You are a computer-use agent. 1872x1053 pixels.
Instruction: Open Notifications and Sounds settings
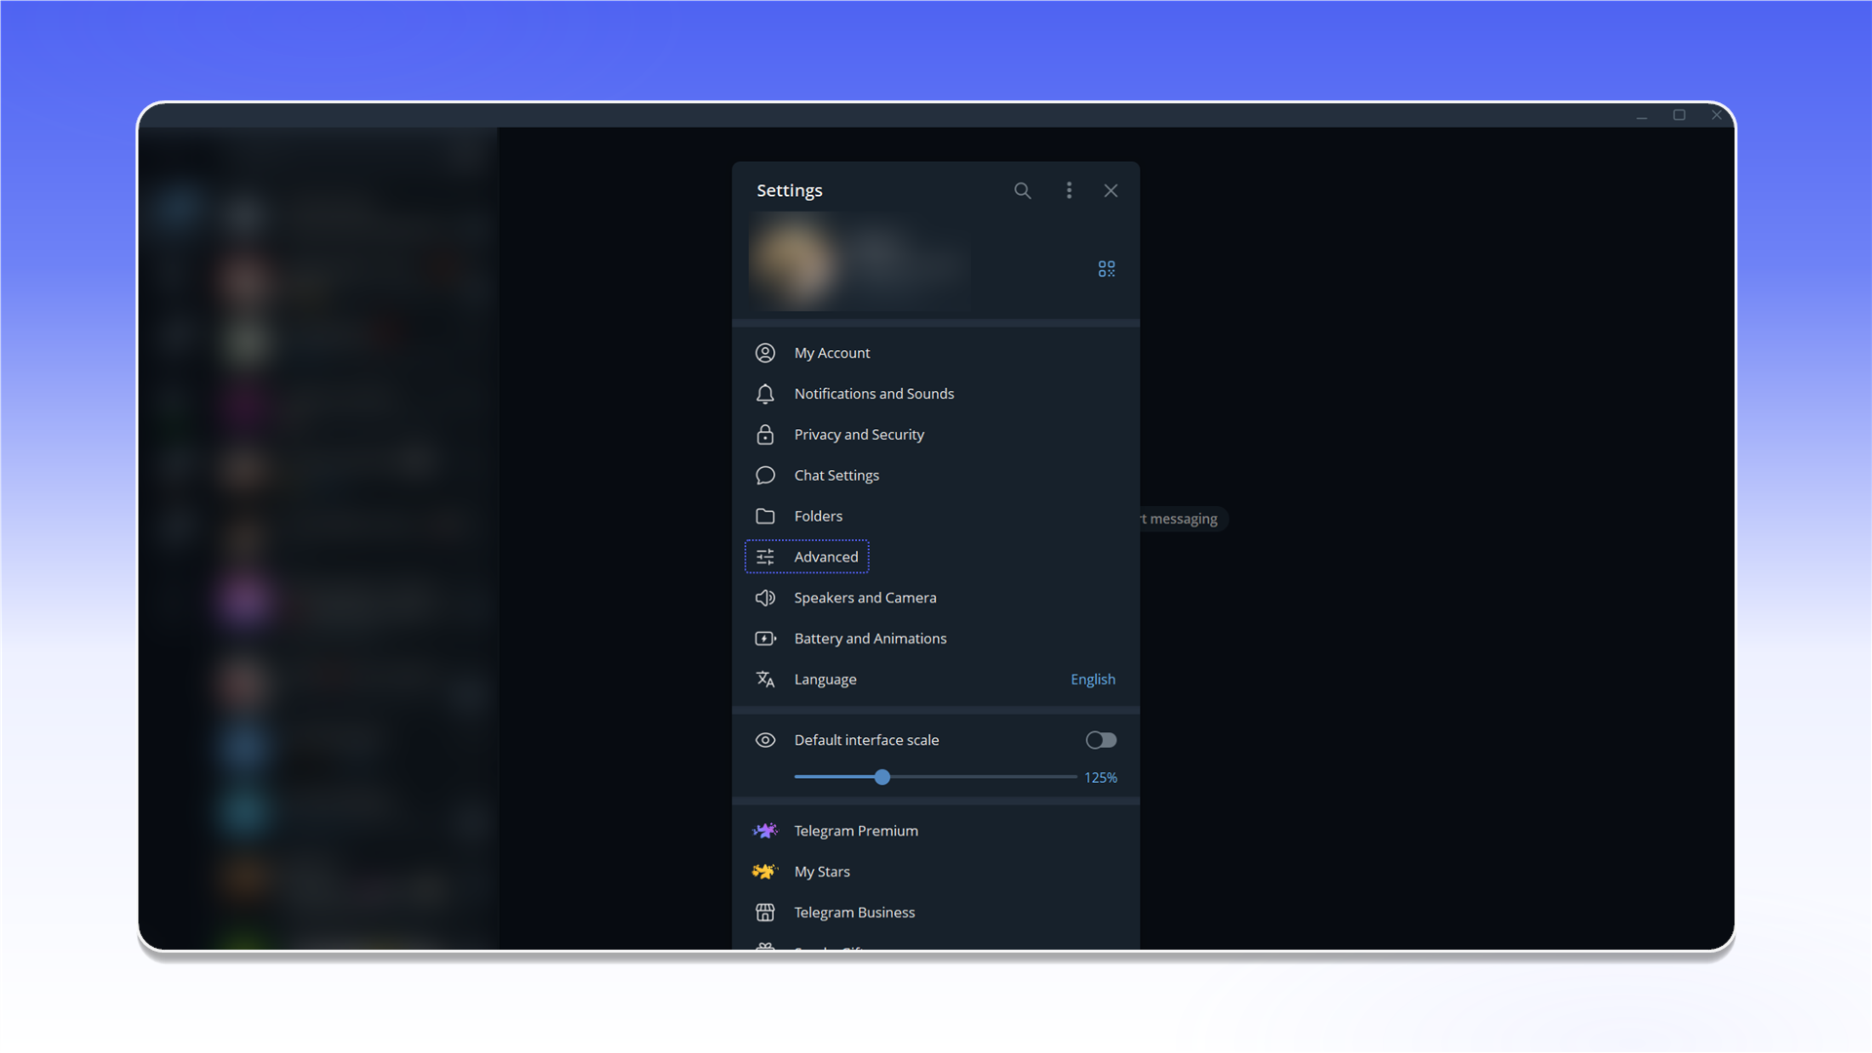[936, 394]
